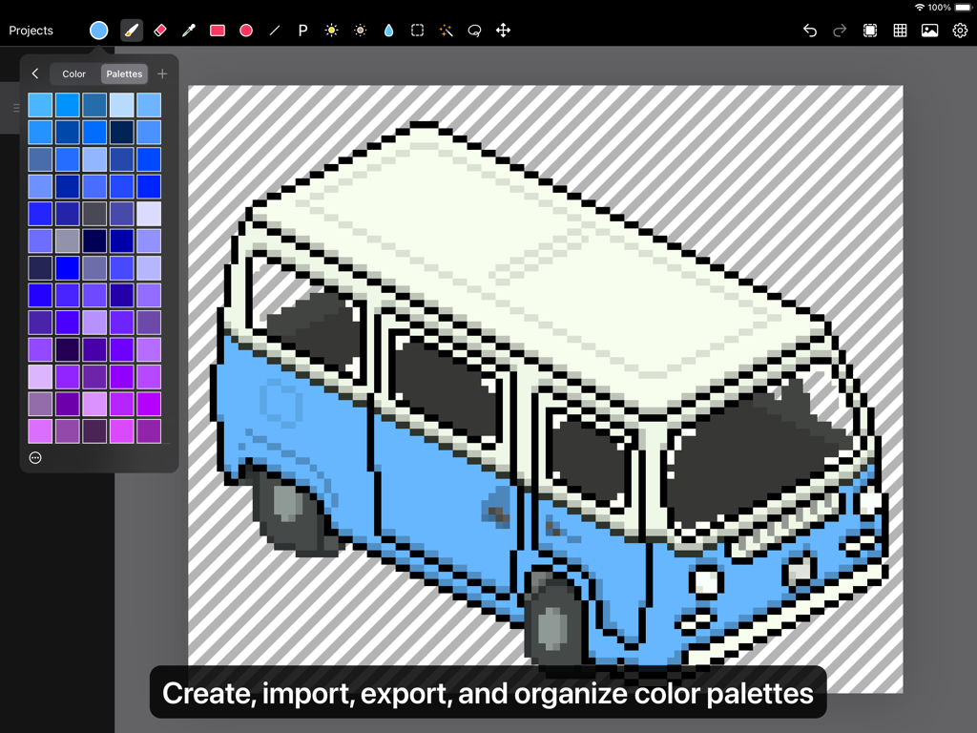Select the Move tool
This screenshot has height=733, width=977.
pos(503,30)
